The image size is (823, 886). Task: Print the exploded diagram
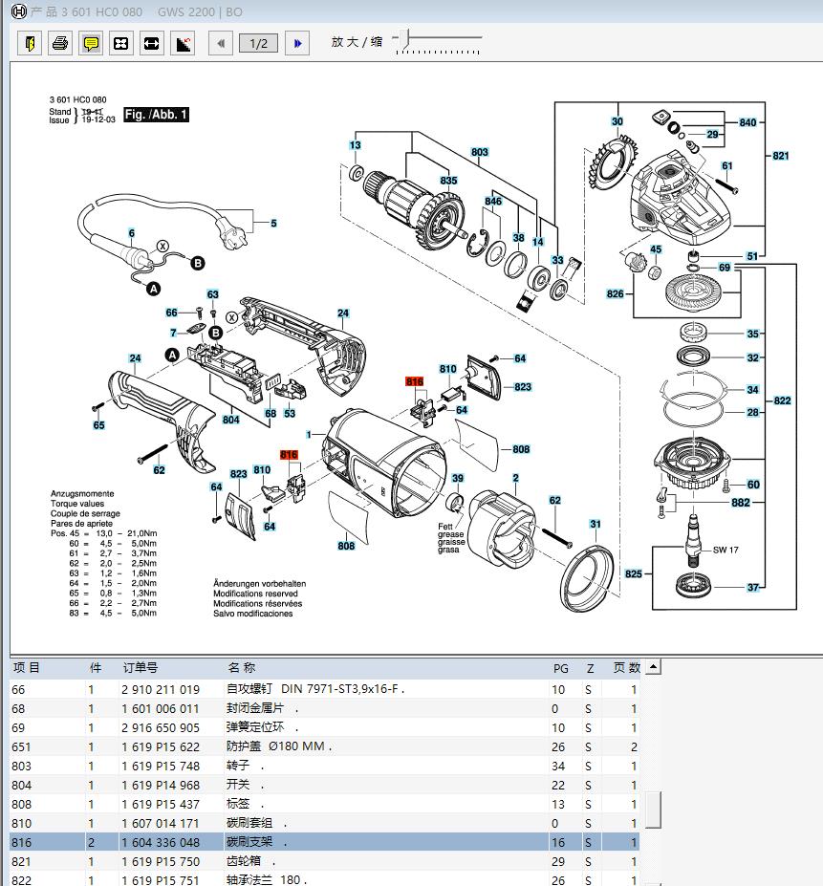60,43
